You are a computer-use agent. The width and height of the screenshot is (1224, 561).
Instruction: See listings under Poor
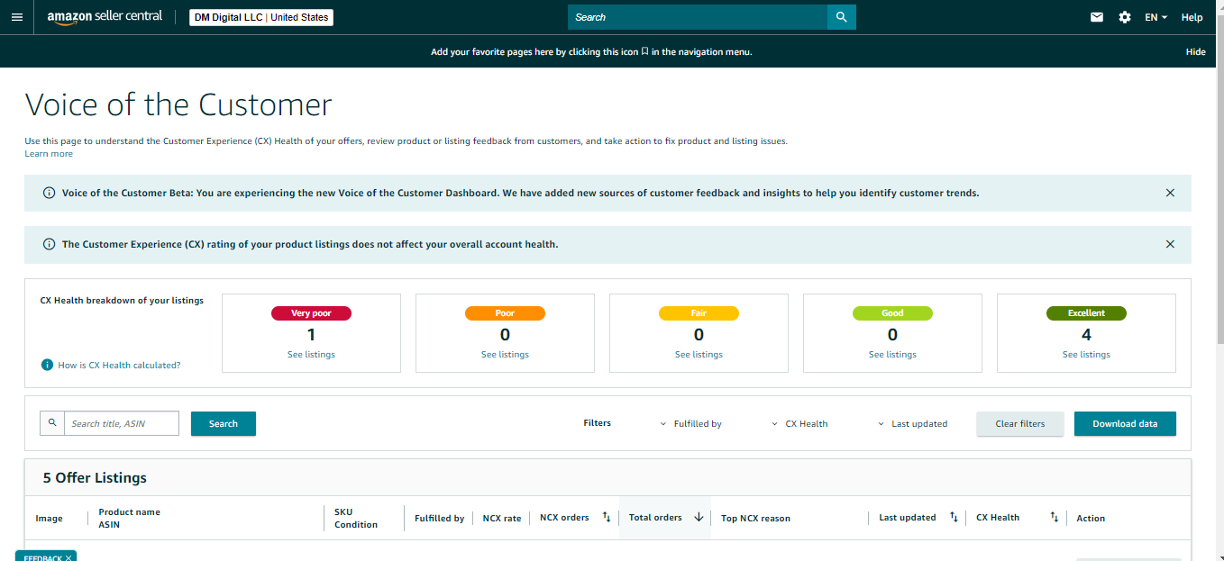[x=505, y=355]
